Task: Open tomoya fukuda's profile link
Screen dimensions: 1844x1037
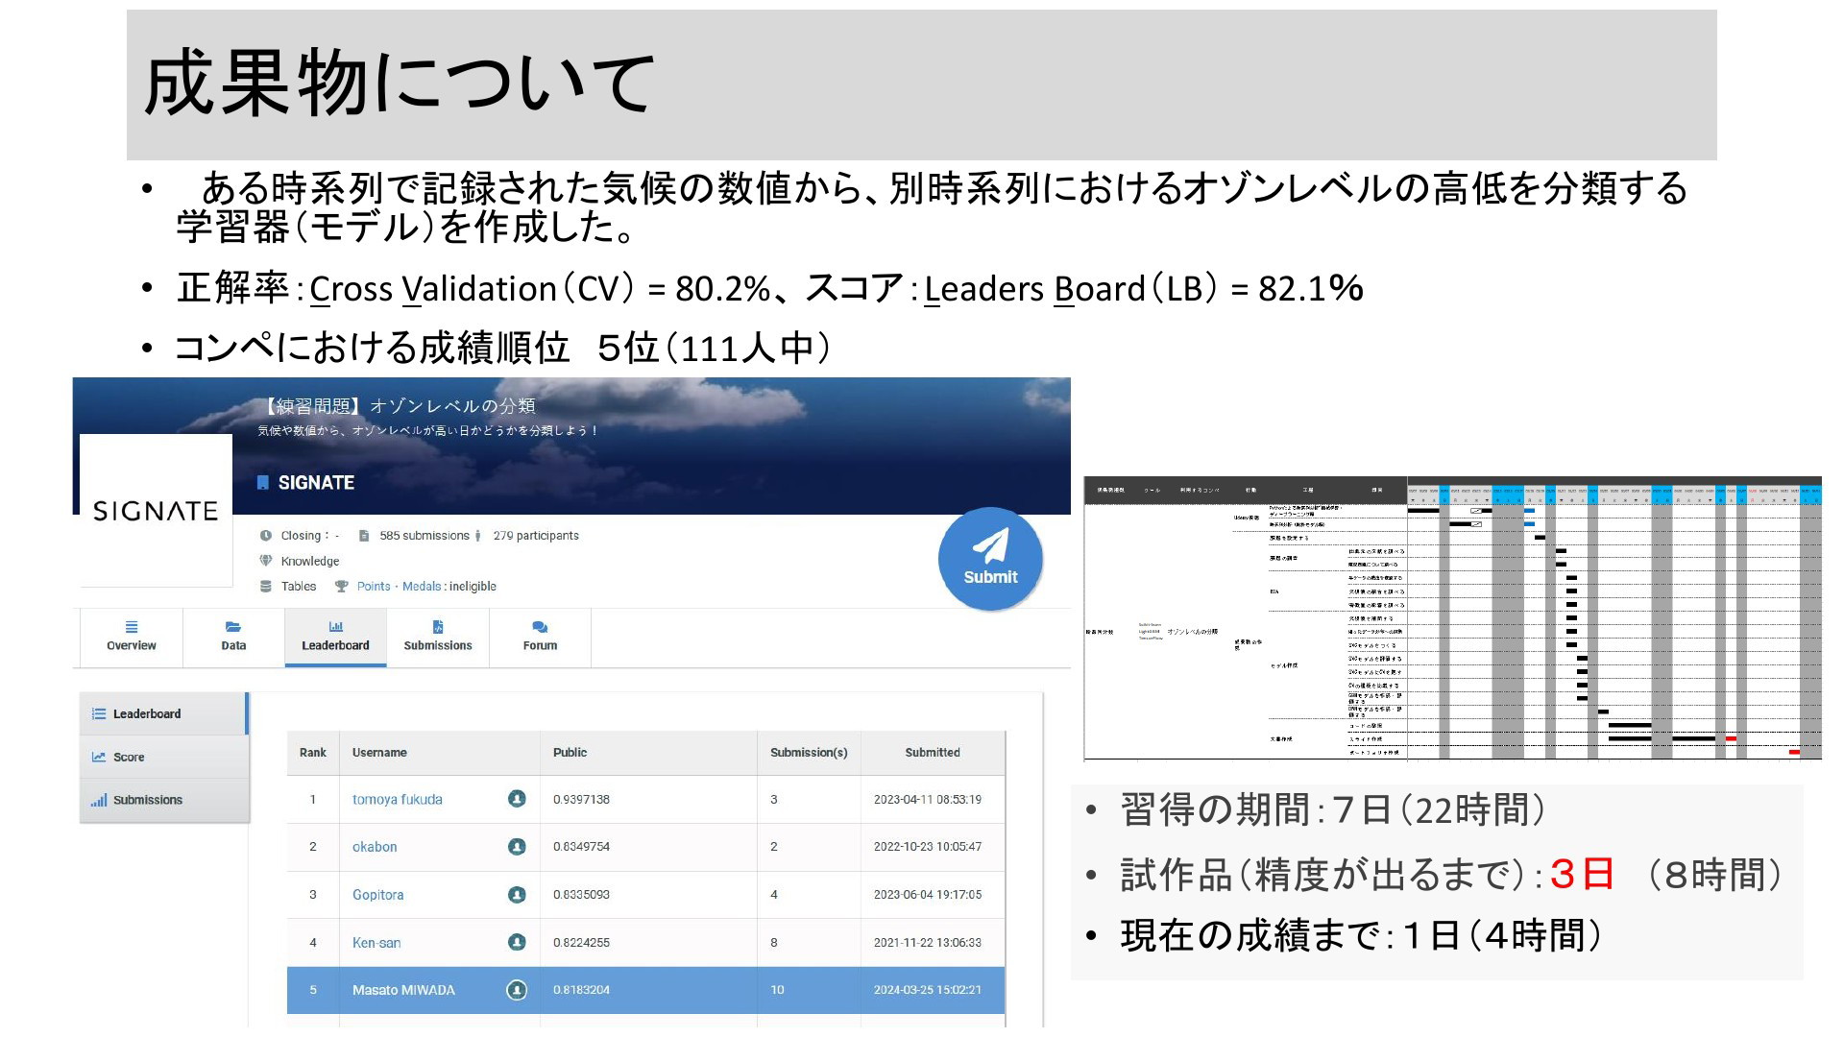Action: click(x=397, y=799)
